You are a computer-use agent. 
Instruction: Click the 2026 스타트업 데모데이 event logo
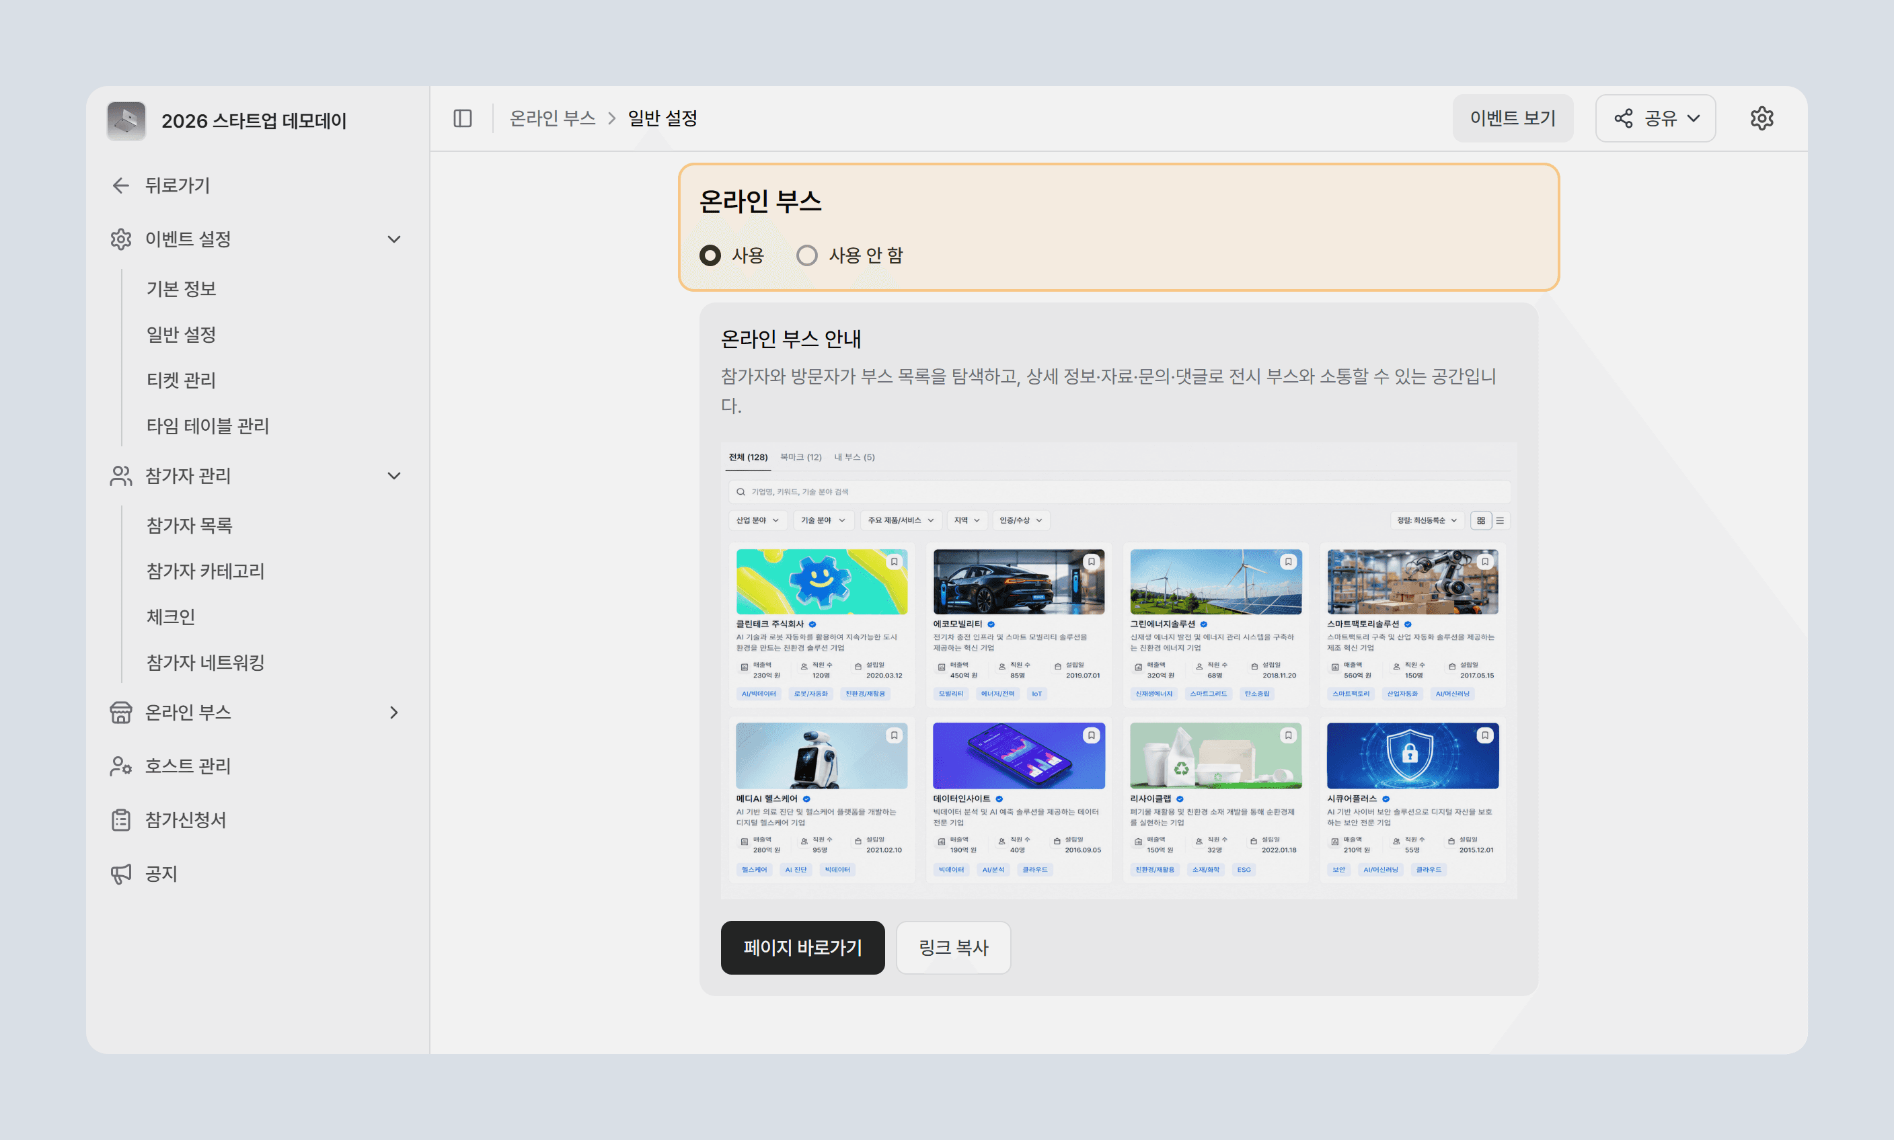click(x=126, y=120)
